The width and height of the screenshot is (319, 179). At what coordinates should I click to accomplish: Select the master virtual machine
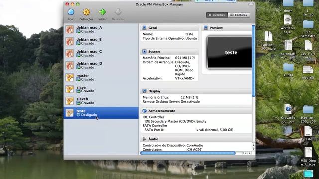coord(101,78)
